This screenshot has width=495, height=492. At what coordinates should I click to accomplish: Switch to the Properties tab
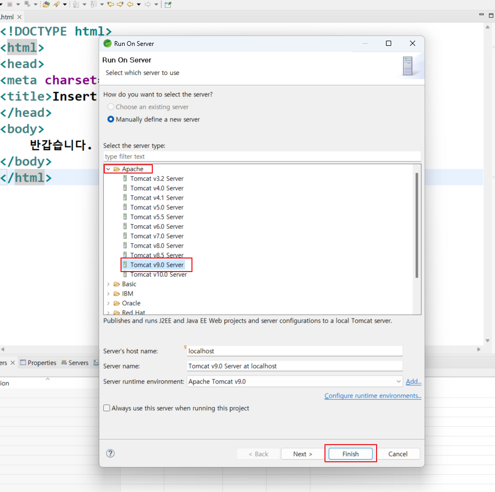(38, 363)
